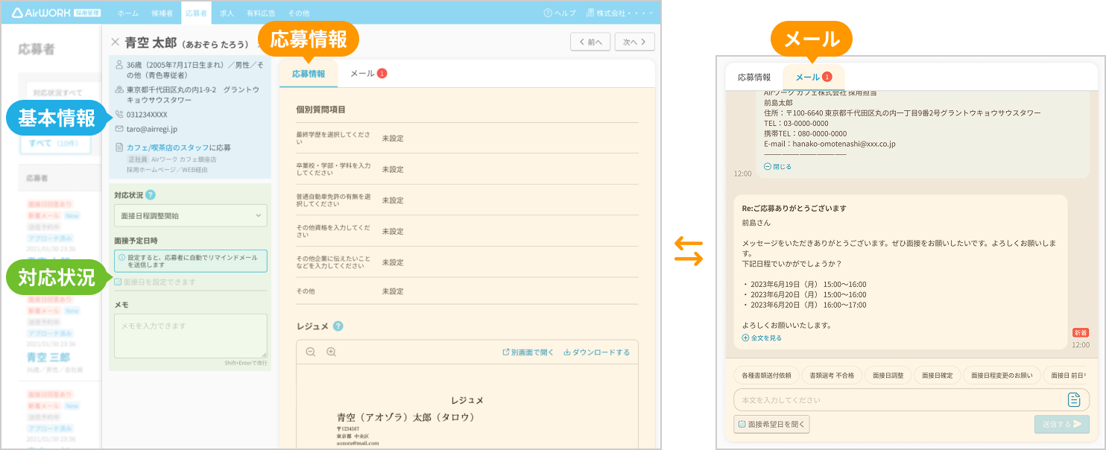This screenshot has width=1106, height=450.
Task: Insert 書類選考 不合格 template
Action: pyautogui.click(x=832, y=375)
